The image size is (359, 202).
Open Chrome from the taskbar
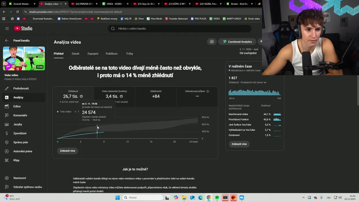209,198
